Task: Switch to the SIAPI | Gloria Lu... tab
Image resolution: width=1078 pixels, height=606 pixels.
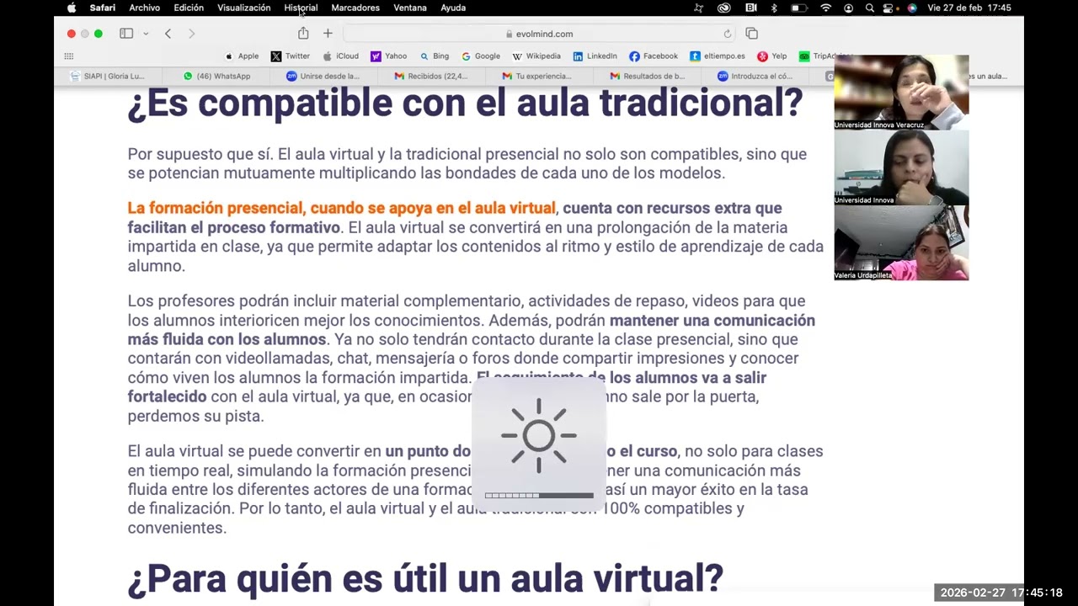Action: (108, 76)
